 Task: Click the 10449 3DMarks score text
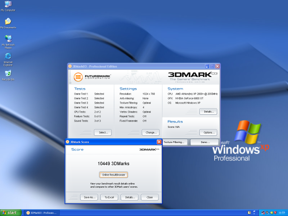pyautogui.click(x=113, y=163)
